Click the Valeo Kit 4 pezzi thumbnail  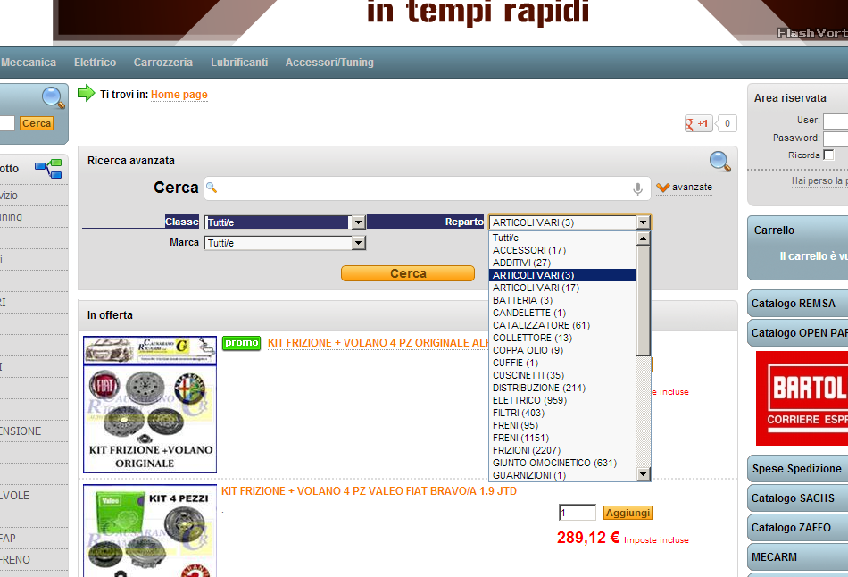coord(150,531)
